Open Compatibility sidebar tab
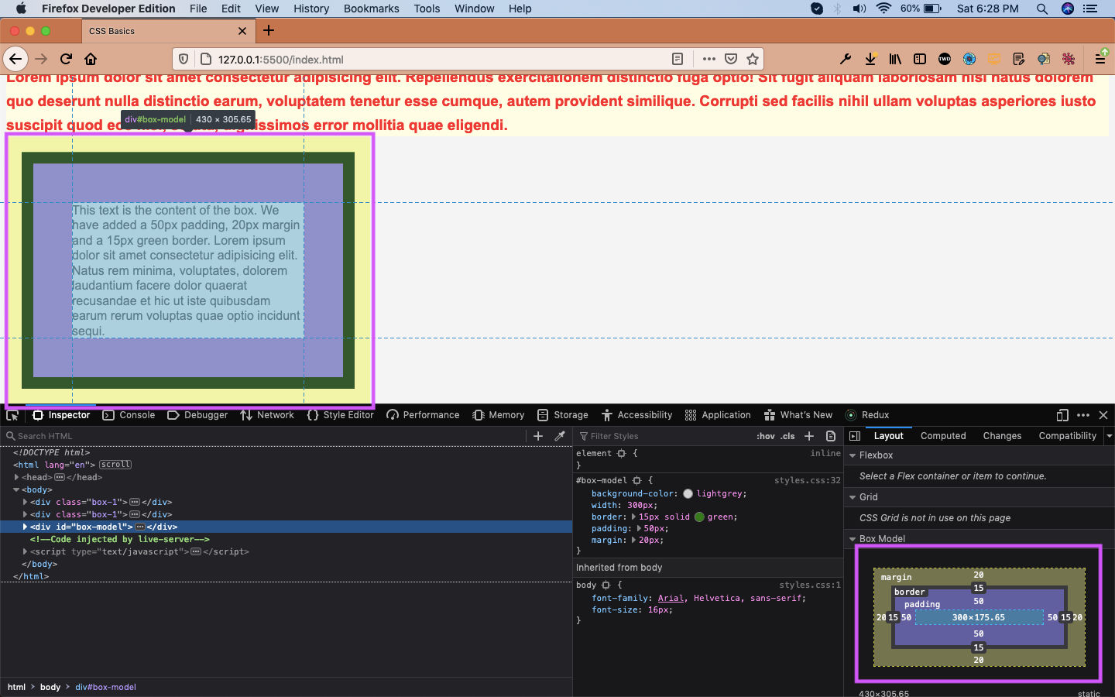 (x=1067, y=436)
